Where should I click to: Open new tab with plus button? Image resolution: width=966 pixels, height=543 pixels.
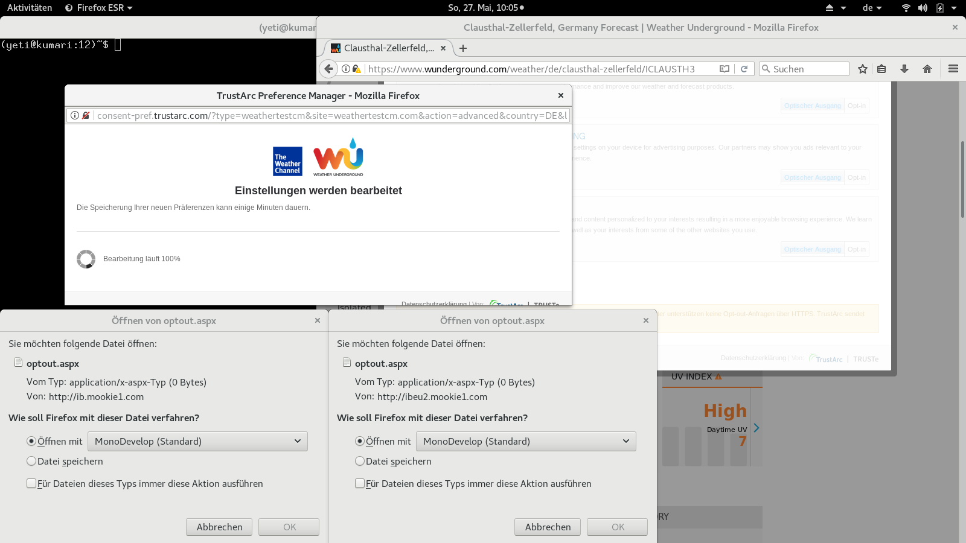[463, 48]
